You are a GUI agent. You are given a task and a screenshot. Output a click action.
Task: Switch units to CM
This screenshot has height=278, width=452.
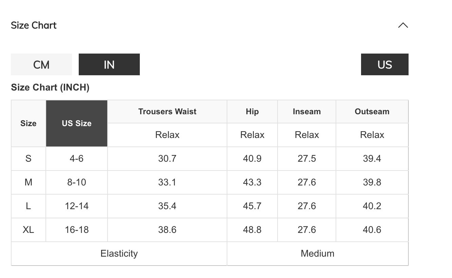[x=41, y=64]
